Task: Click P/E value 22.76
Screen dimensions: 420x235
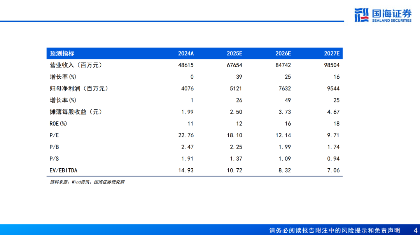Action: [x=186, y=135]
